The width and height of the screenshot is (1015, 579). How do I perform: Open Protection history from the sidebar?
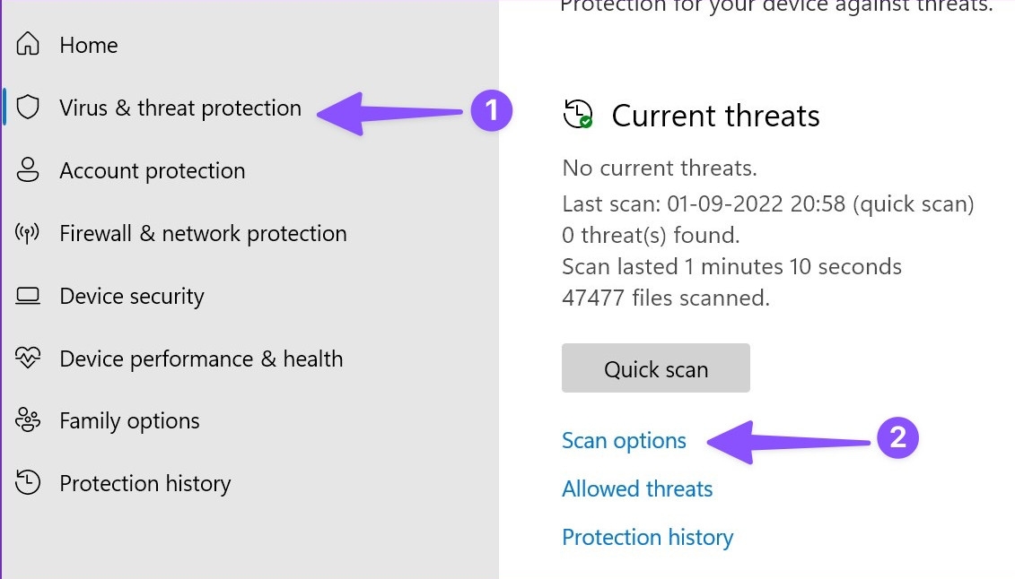(144, 483)
